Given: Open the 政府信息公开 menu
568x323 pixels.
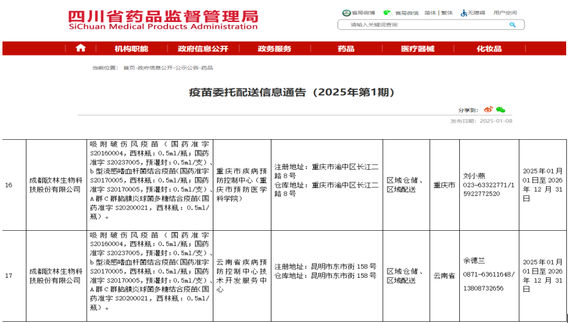Looking at the screenshot, I should coord(203,49).
